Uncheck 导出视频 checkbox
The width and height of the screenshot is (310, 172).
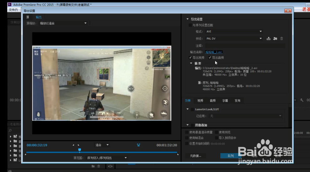(190, 58)
